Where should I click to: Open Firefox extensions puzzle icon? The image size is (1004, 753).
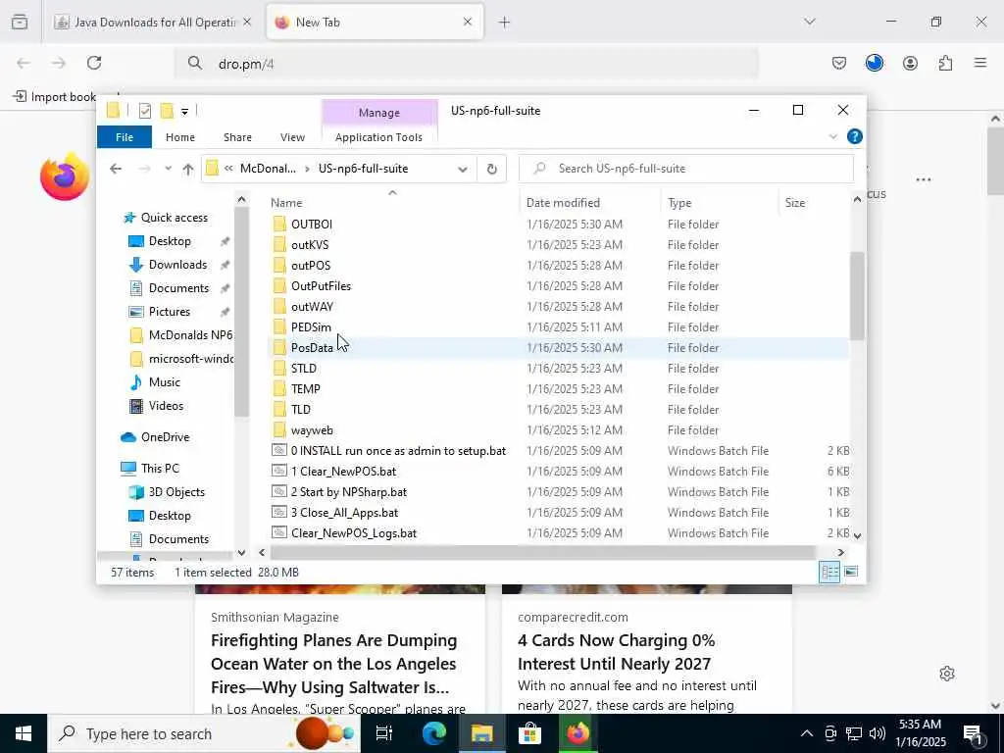(x=945, y=63)
